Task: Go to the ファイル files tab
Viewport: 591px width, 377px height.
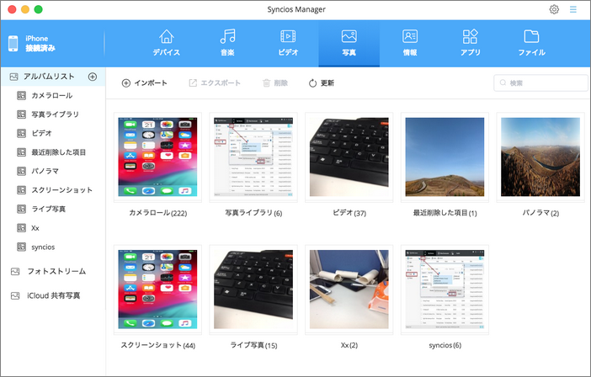Action: (x=531, y=42)
